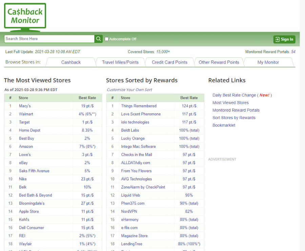Open the Magazine Store link
This screenshot has width=305, height=251.
pyautogui.click(x=134, y=236)
